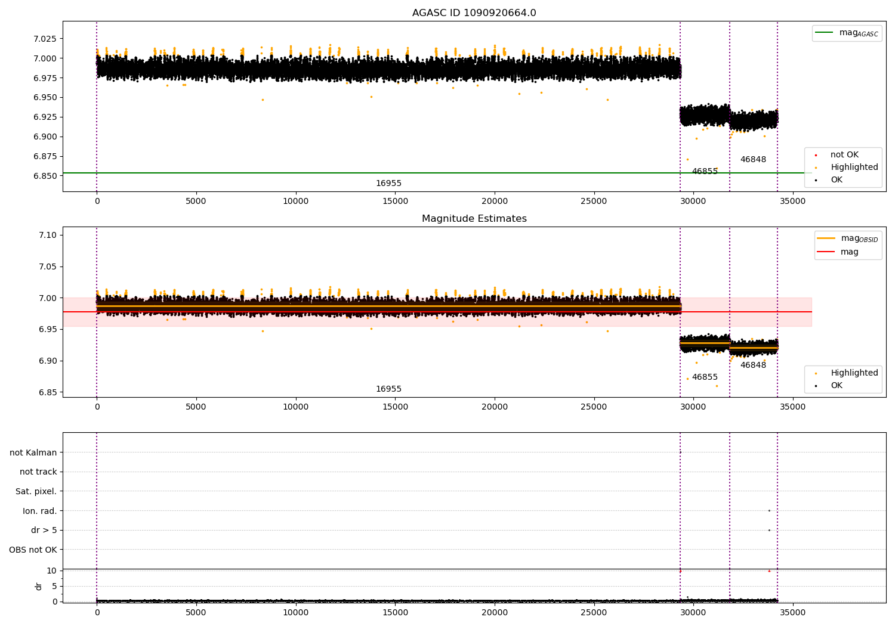The height and width of the screenshot is (626, 895).
Task: Click the 6.975 y-axis tick label
Action: (45, 78)
